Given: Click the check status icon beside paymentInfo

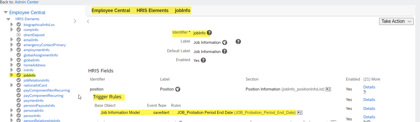Looking at the screenshot, I should click(x=19, y=100).
